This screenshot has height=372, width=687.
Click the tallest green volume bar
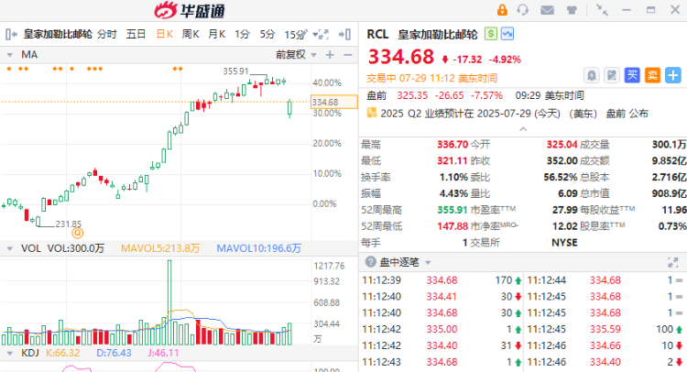click(169, 302)
